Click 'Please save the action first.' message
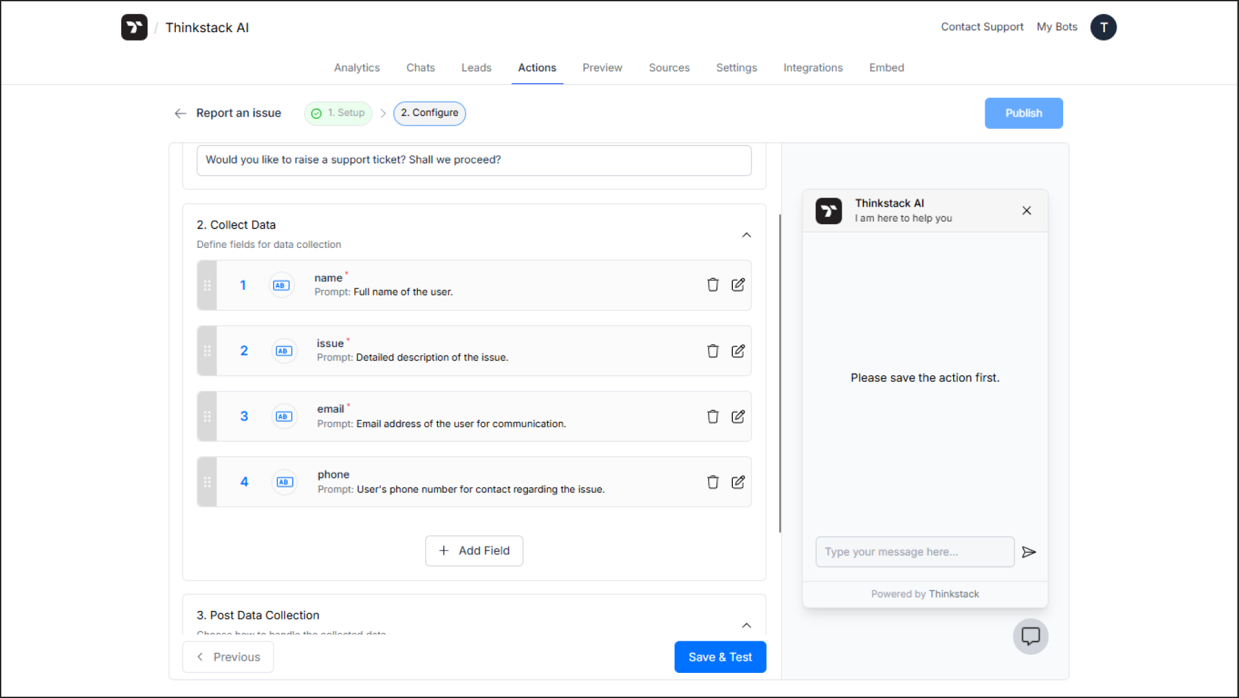This screenshot has height=698, width=1239. [925, 378]
